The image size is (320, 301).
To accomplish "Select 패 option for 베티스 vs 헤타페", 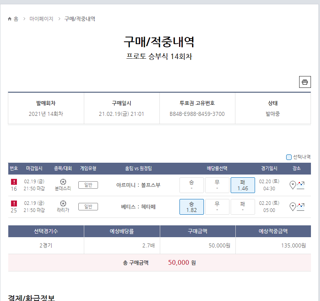I will [243, 207].
